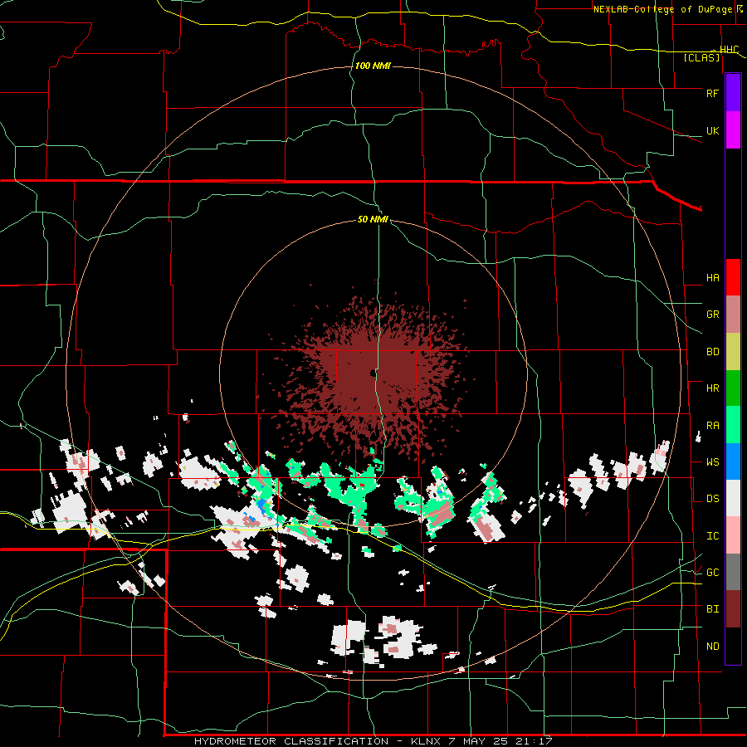The width and height of the screenshot is (747, 747).
Task: Click the GC legend label
Action: point(712,573)
